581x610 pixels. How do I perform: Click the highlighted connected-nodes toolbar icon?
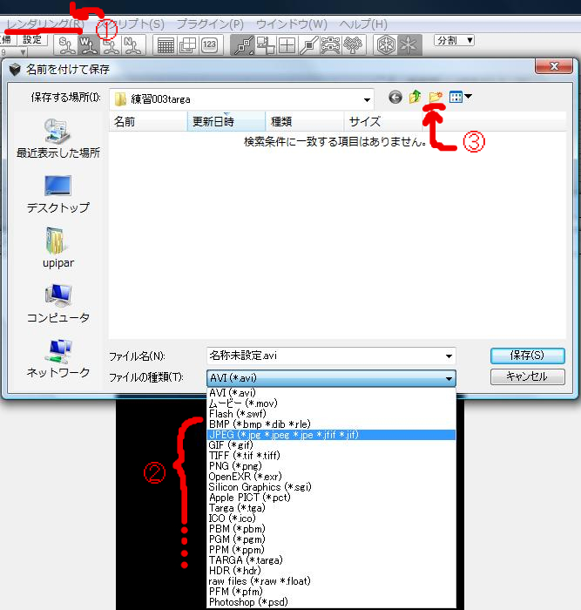243,45
